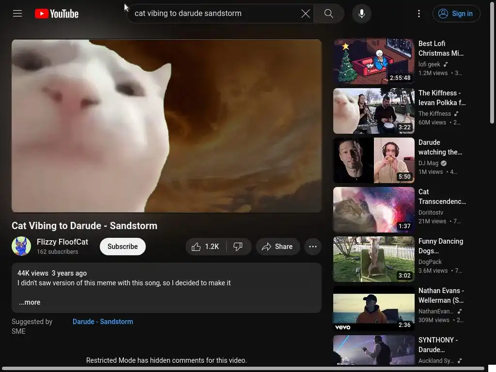Screen dimensions: 496x372
Task: Like the video with thumbs up 1.2K
Action: click(205, 247)
